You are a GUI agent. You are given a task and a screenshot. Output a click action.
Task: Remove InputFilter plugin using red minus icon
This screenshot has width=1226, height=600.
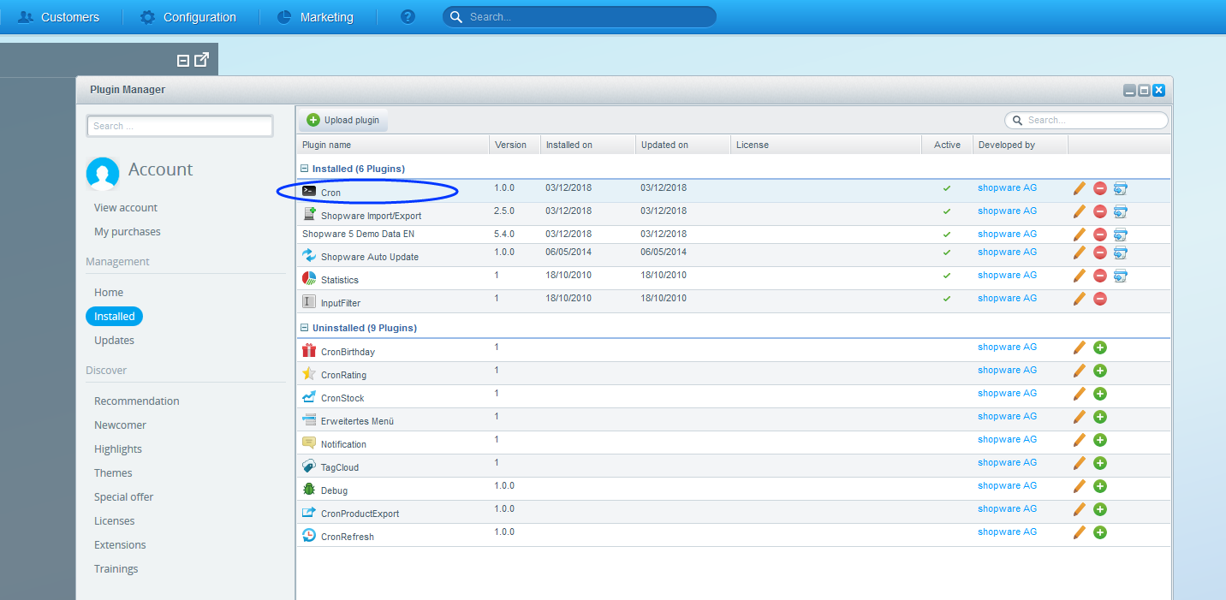[1100, 299]
